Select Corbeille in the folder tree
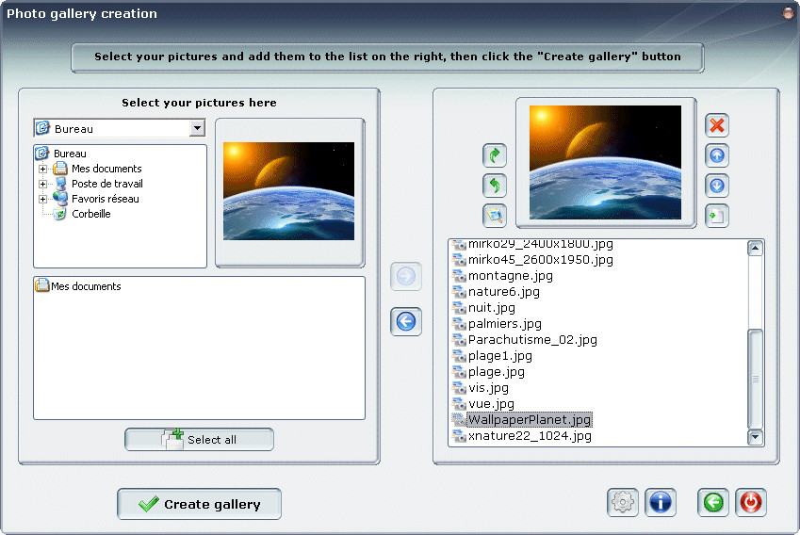The image size is (800, 535). [91, 214]
